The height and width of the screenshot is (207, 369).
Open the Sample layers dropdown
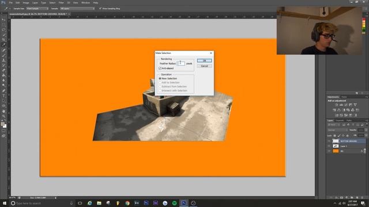pyautogui.click(x=77, y=9)
